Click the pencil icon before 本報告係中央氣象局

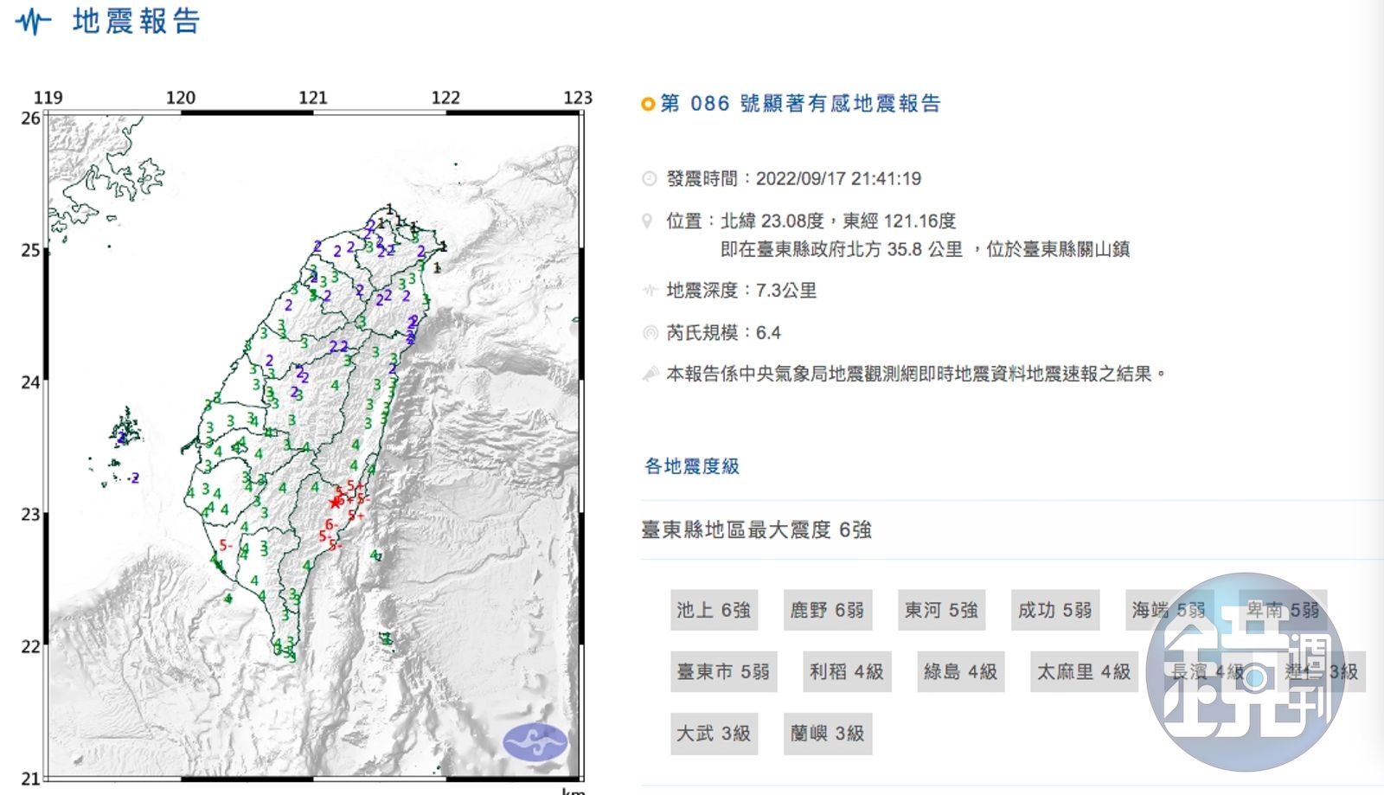[x=650, y=375]
